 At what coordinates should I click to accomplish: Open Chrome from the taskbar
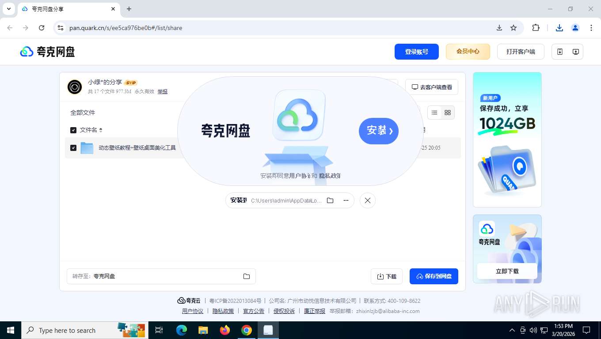pos(247,330)
